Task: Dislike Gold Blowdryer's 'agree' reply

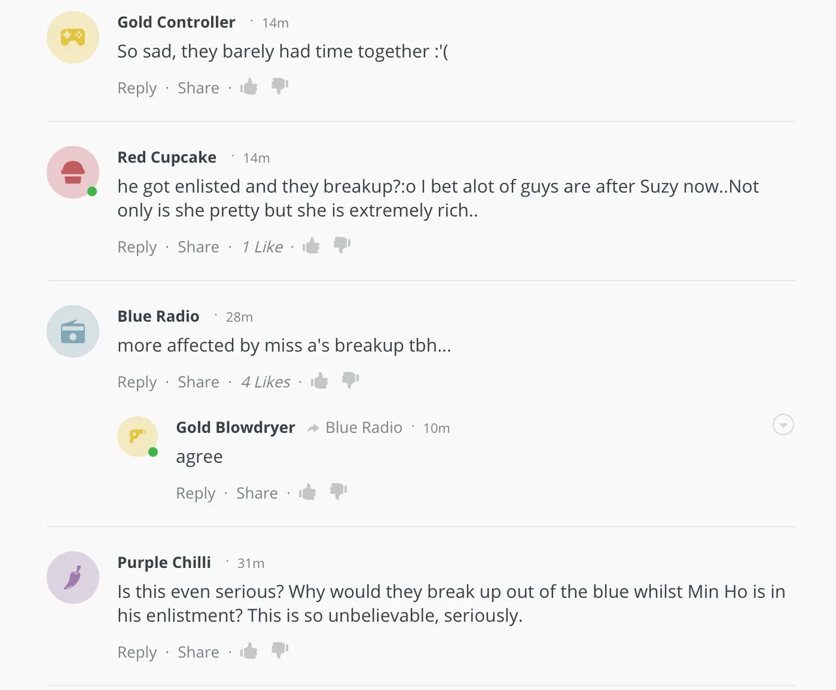Action: [x=338, y=492]
